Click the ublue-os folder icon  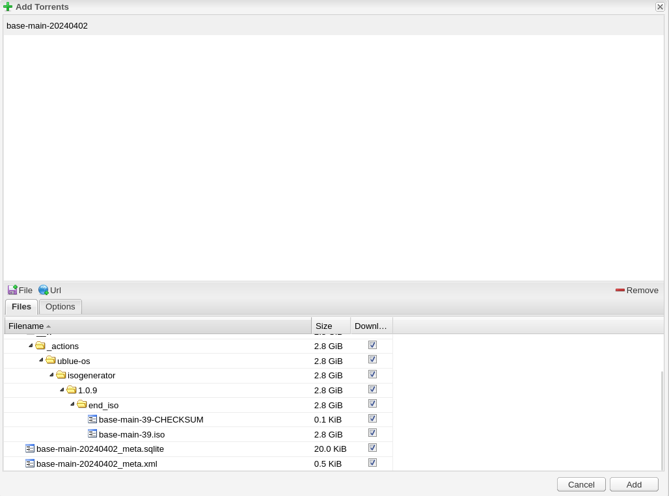click(51, 361)
